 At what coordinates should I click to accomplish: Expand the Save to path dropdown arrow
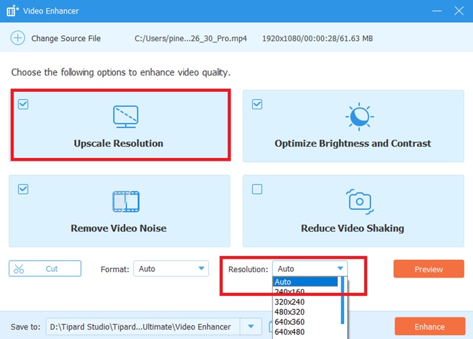(x=251, y=328)
